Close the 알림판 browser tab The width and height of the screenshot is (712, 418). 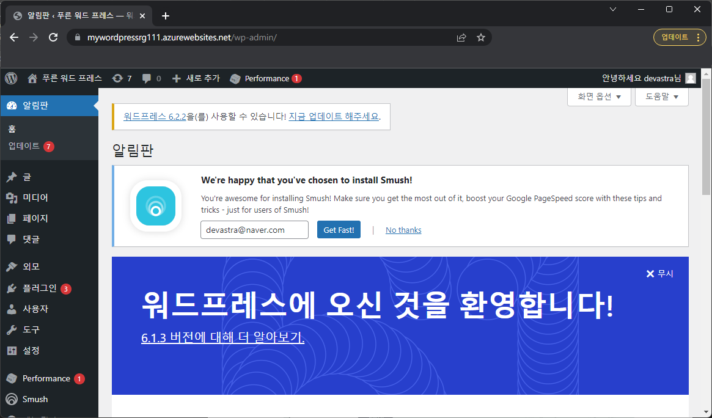tap(142, 16)
